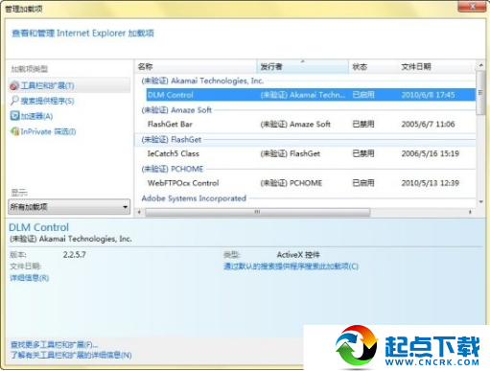Click the horizontal scrollbar thumb of the list
This screenshot has width=490, height=371.
(x=258, y=212)
